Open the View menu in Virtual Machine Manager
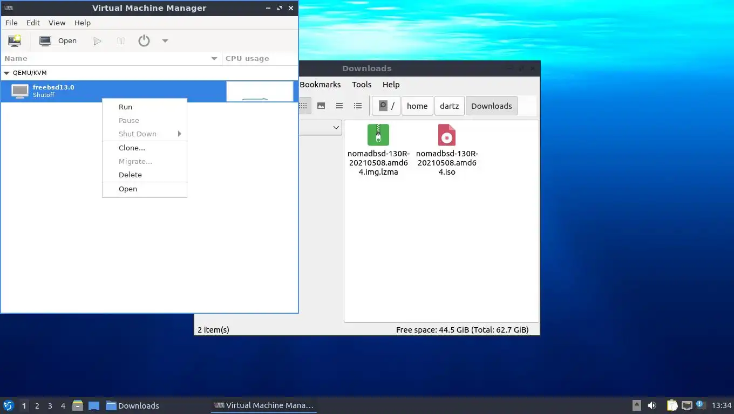 [x=57, y=23]
